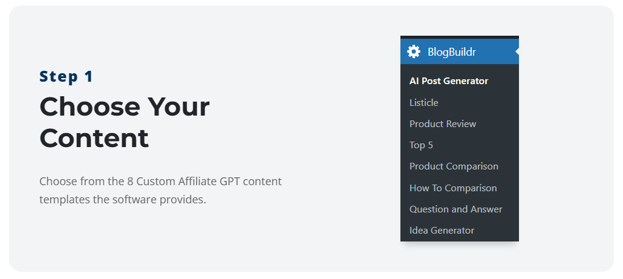Open the BlogBuildr menu label
Screen dimensions: 623x279
[x=452, y=51]
